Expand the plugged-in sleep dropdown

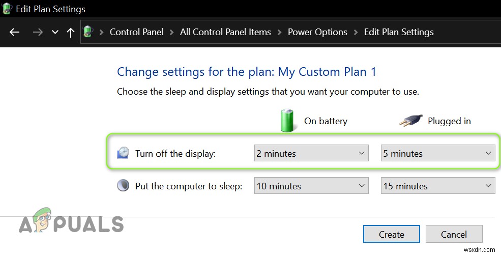pos(438,186)
